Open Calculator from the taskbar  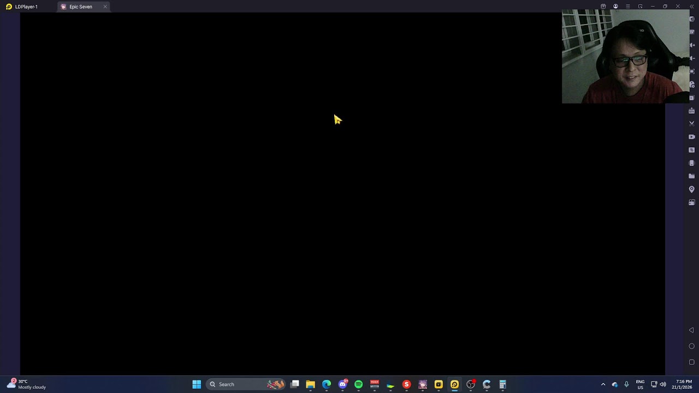(x=502, y=384)
